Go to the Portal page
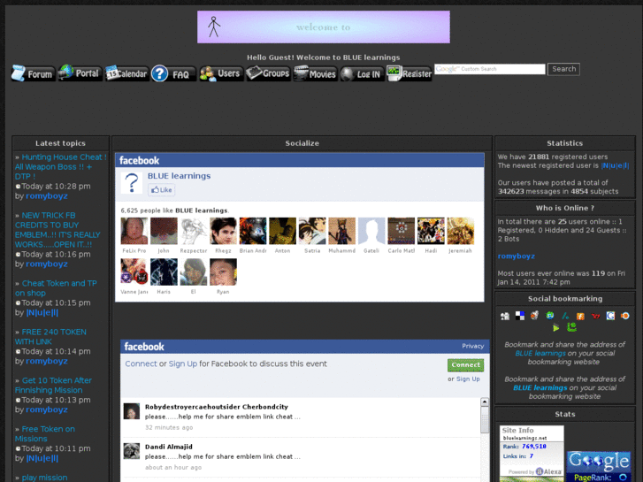This screenshot has width=643, height=482. point(80,73)
